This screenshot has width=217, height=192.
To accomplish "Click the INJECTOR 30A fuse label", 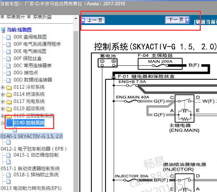I will tap(132, 176).
